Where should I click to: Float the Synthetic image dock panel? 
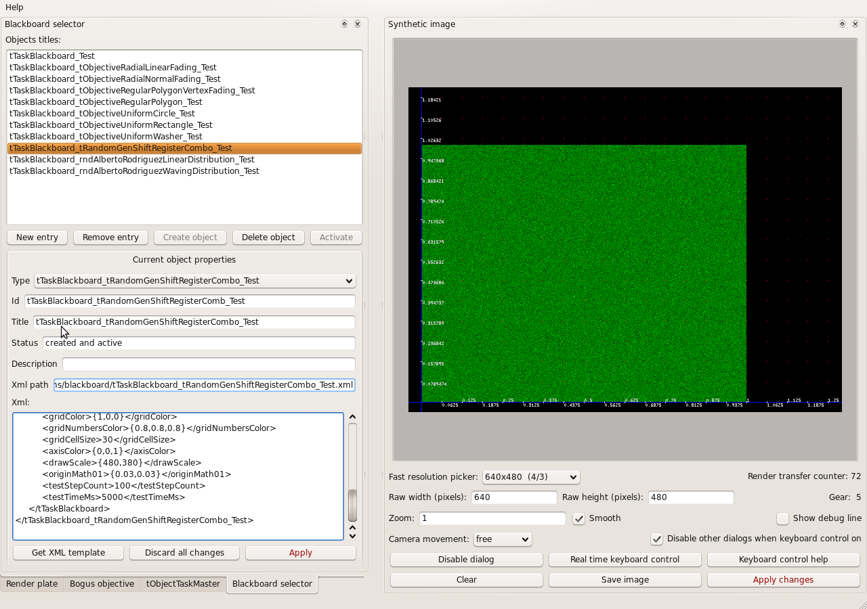point(842,24)
